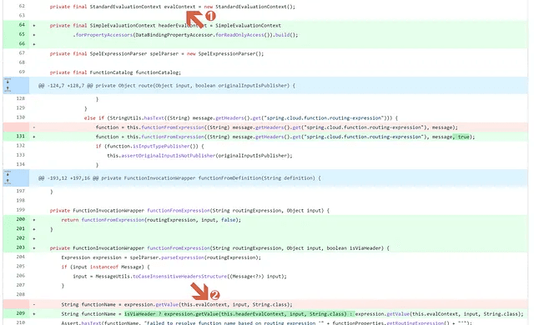Viewport: 534px width, 325px height.
Task: Select line number 134
Action: click(20, 164)
